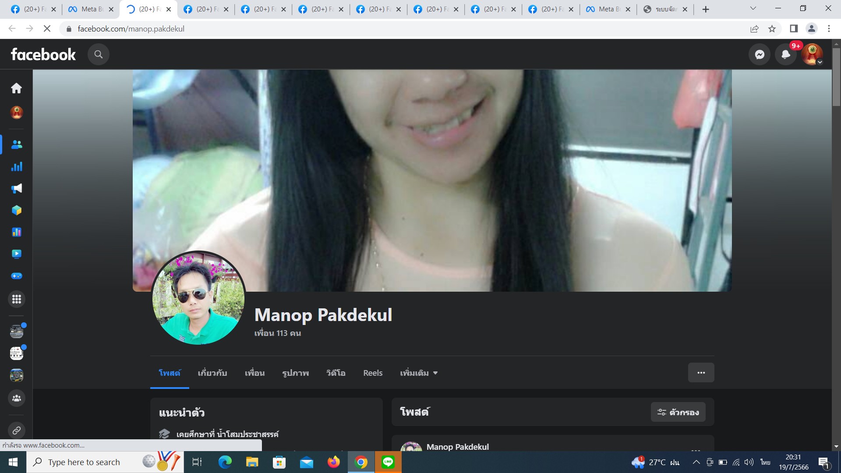
Task: Switch to the Reels tab
Action: [x=373, y=373]
